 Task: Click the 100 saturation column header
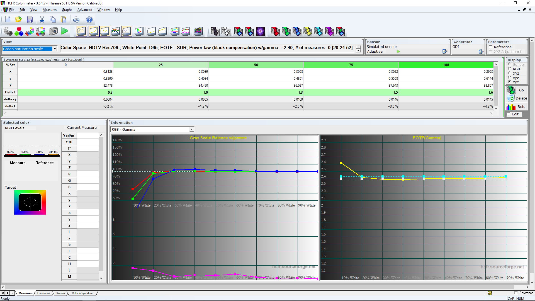click(446, 65)
